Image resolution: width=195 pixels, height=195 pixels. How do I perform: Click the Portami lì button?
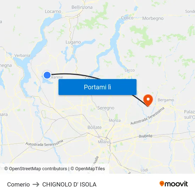click(97, 87)
